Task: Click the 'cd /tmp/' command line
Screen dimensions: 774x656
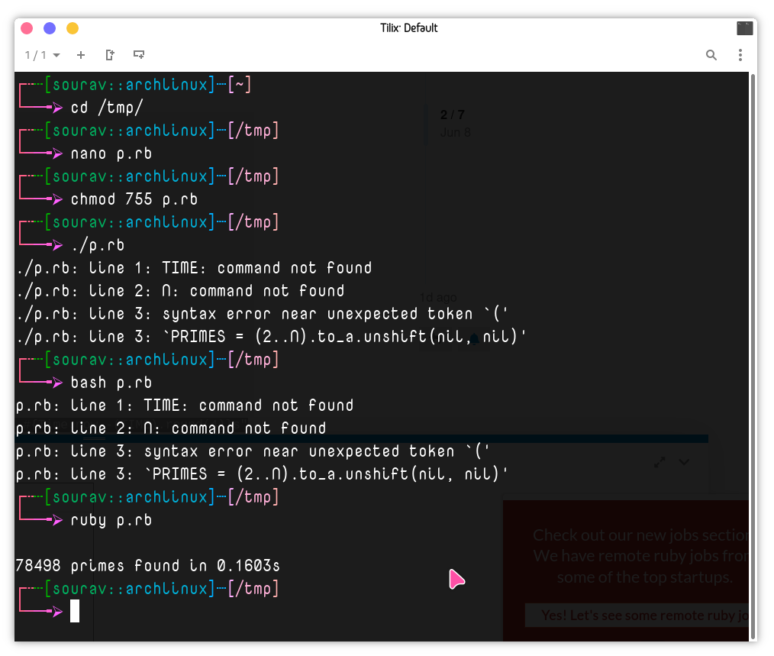Action: pyautogui.click(x=107, y=108)
